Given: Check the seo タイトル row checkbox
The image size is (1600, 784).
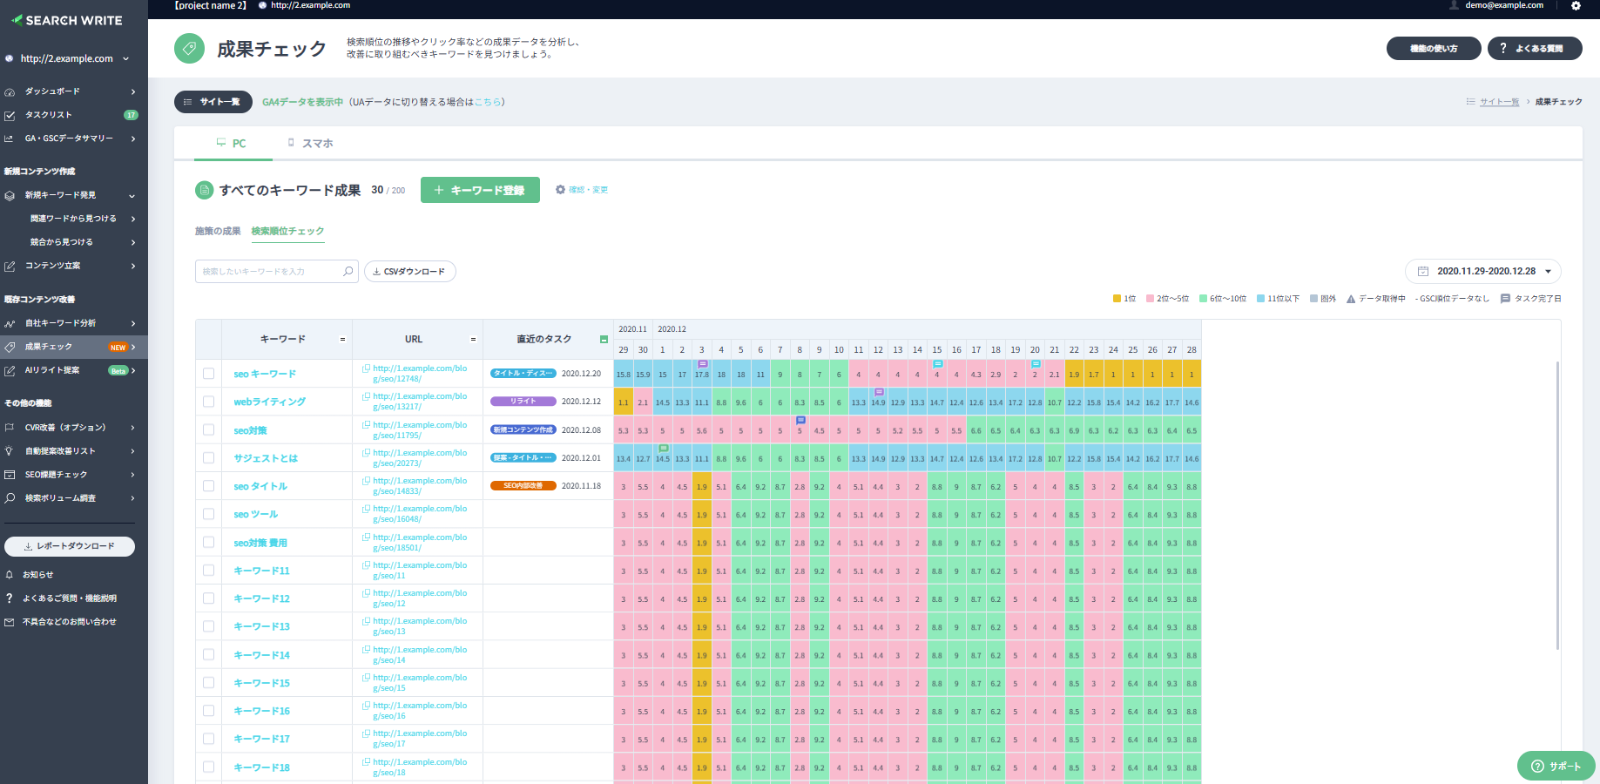Looking at the screenshot, I should point(208,486).
